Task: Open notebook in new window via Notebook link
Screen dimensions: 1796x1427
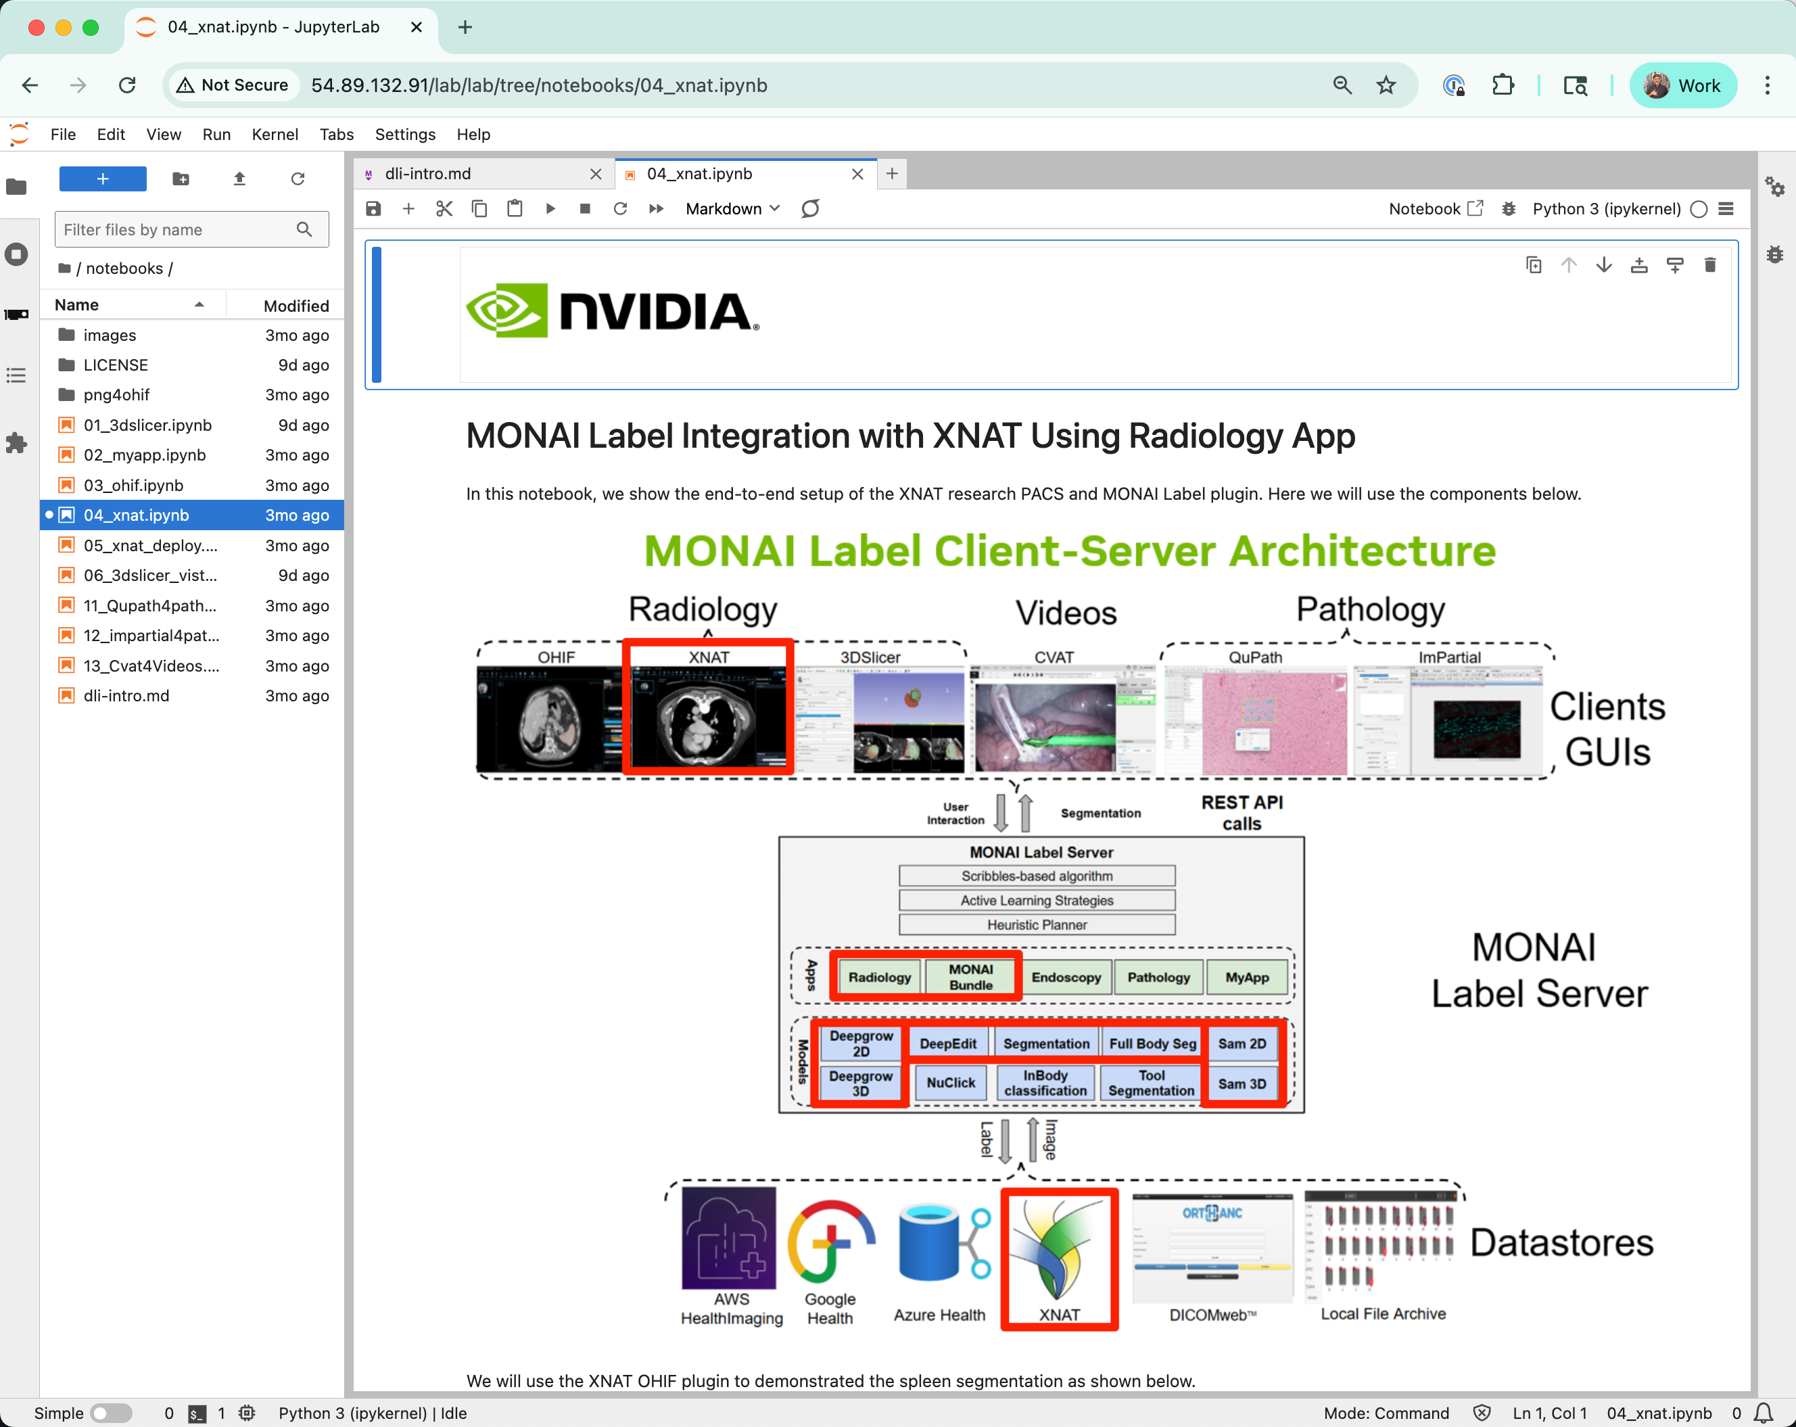Action: click(x=1436, y=209)
